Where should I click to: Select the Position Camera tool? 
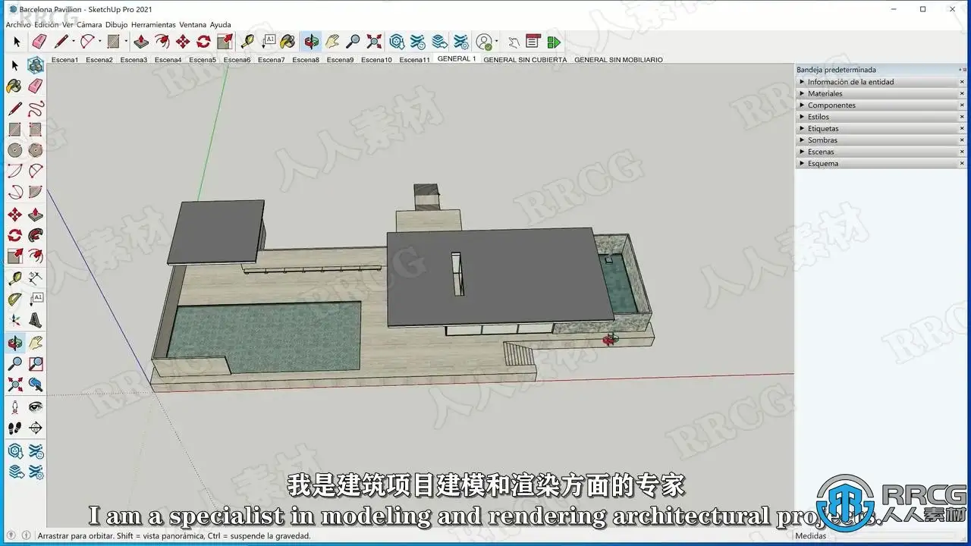[14, 407]
